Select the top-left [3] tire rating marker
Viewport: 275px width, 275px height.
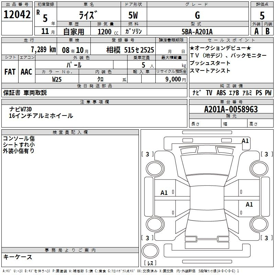point(147,154)
